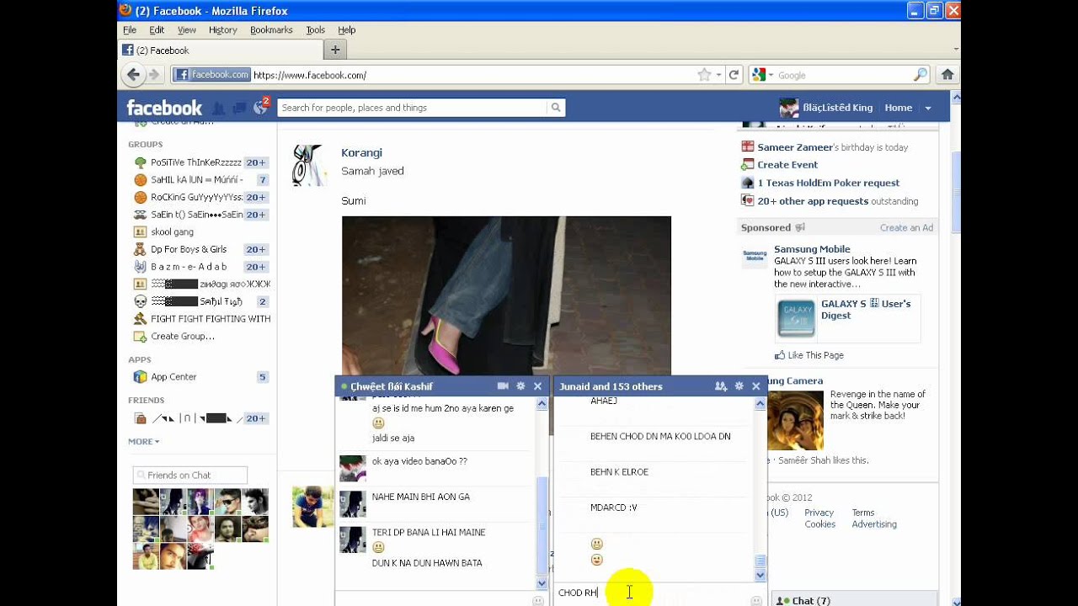Click Facebook search input field
1078x606 pixels.
click(412, 108)
